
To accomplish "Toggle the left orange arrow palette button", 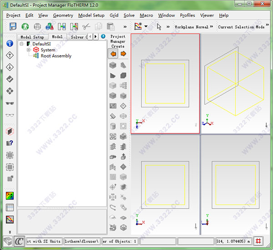I will tap(113, 54).
